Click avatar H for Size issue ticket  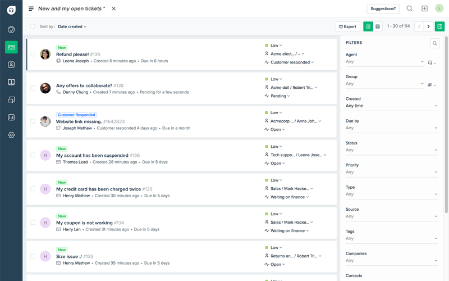click(45, 256)
